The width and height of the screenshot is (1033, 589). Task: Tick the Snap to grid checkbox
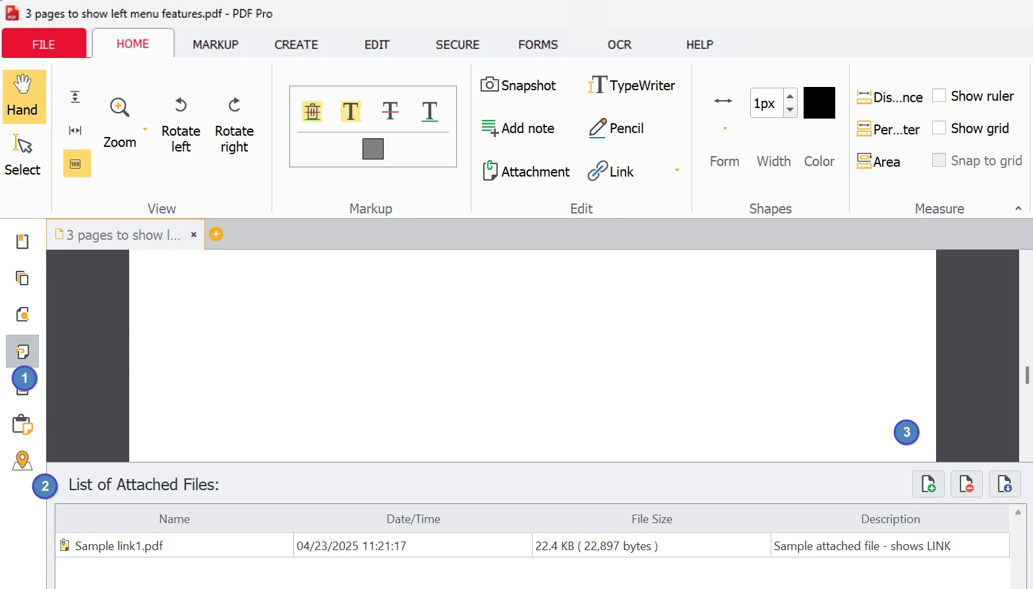tap(939, 160)
